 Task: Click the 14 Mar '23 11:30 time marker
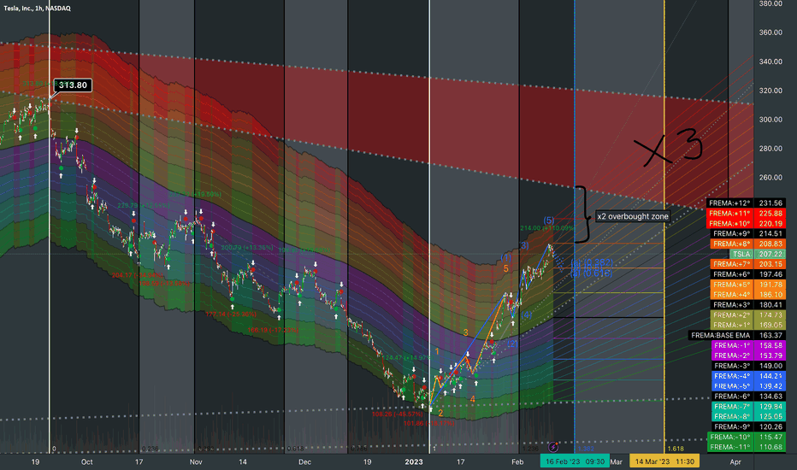(664, 461)
